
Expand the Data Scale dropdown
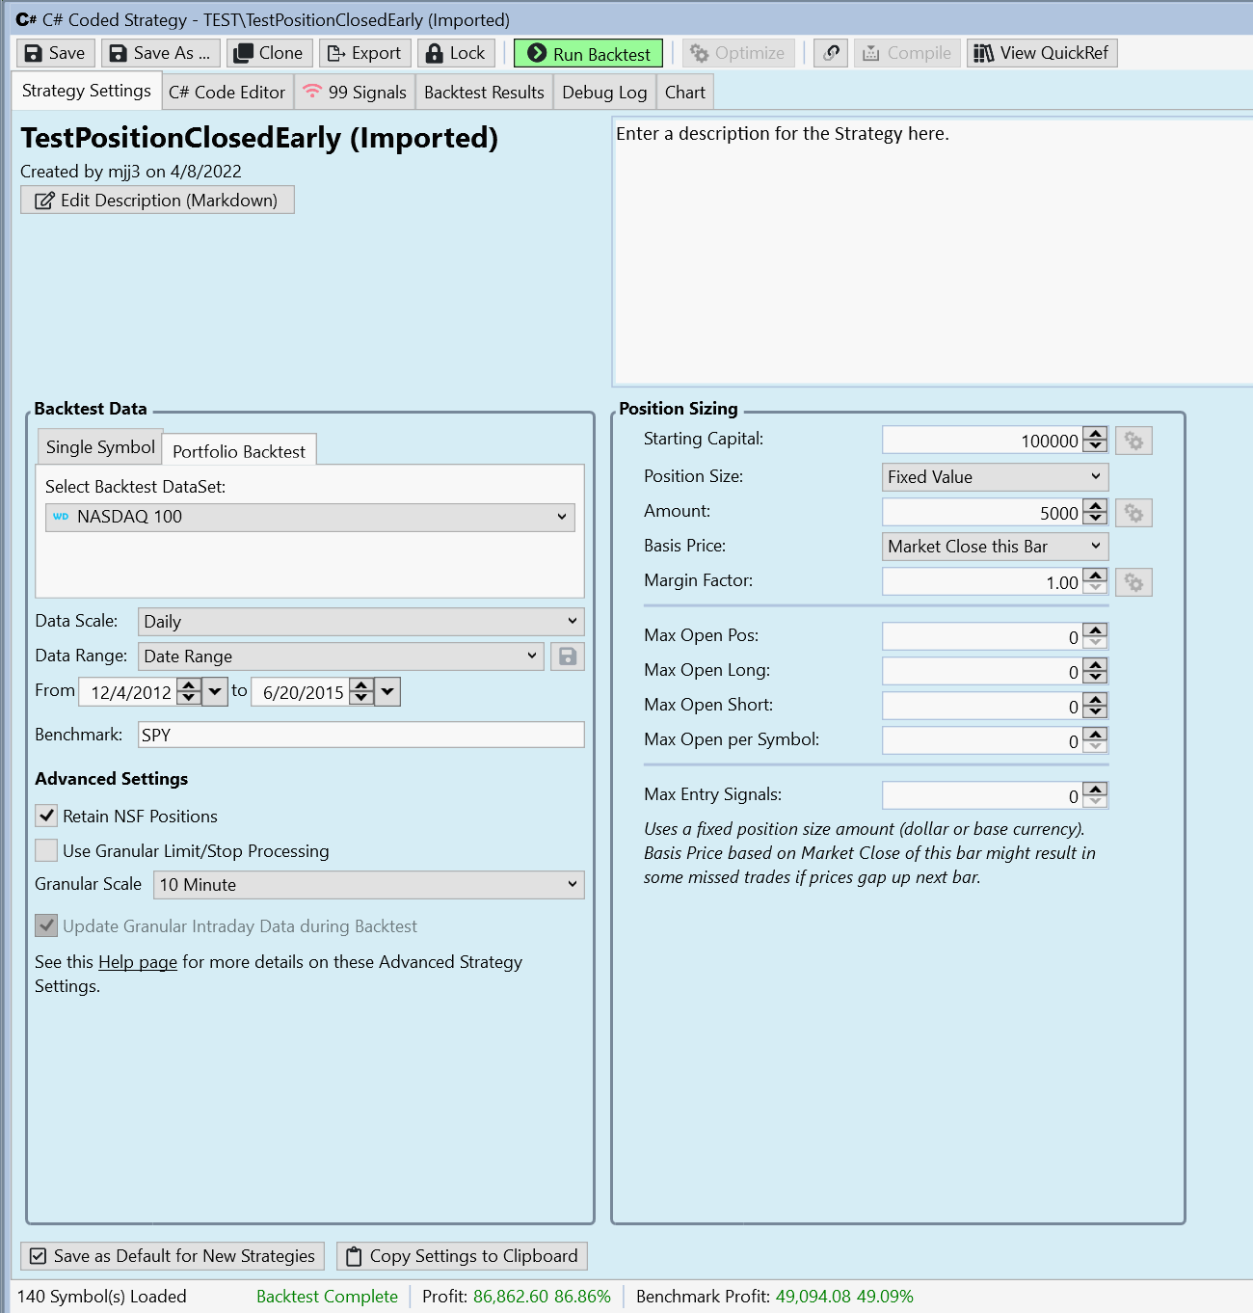360,622
